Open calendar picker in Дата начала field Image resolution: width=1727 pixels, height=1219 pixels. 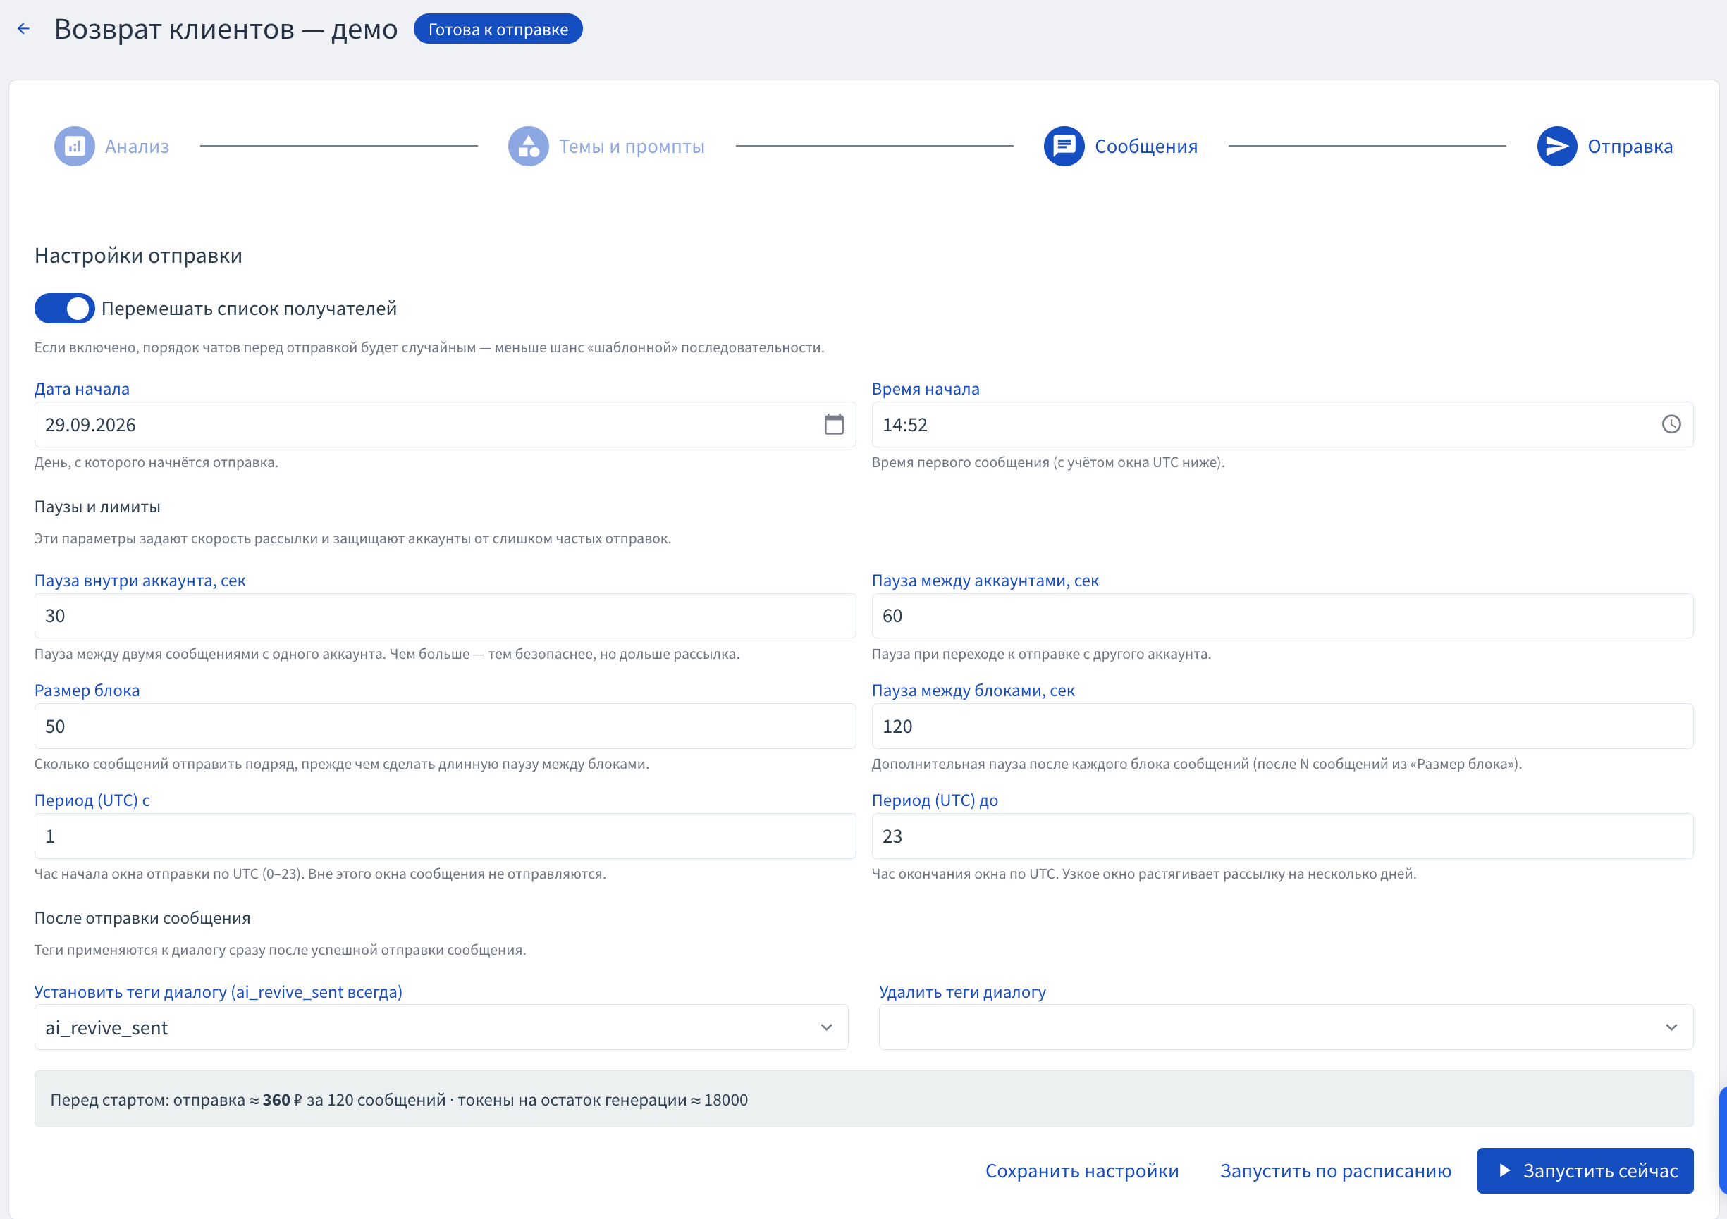pyautogui.click(x=833, y=424)
